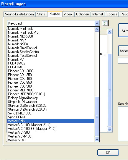This screenshot has width=128, height=160.
Task: Switch to the Sound-Einstellungen tab
Action: tap(19, 14)
